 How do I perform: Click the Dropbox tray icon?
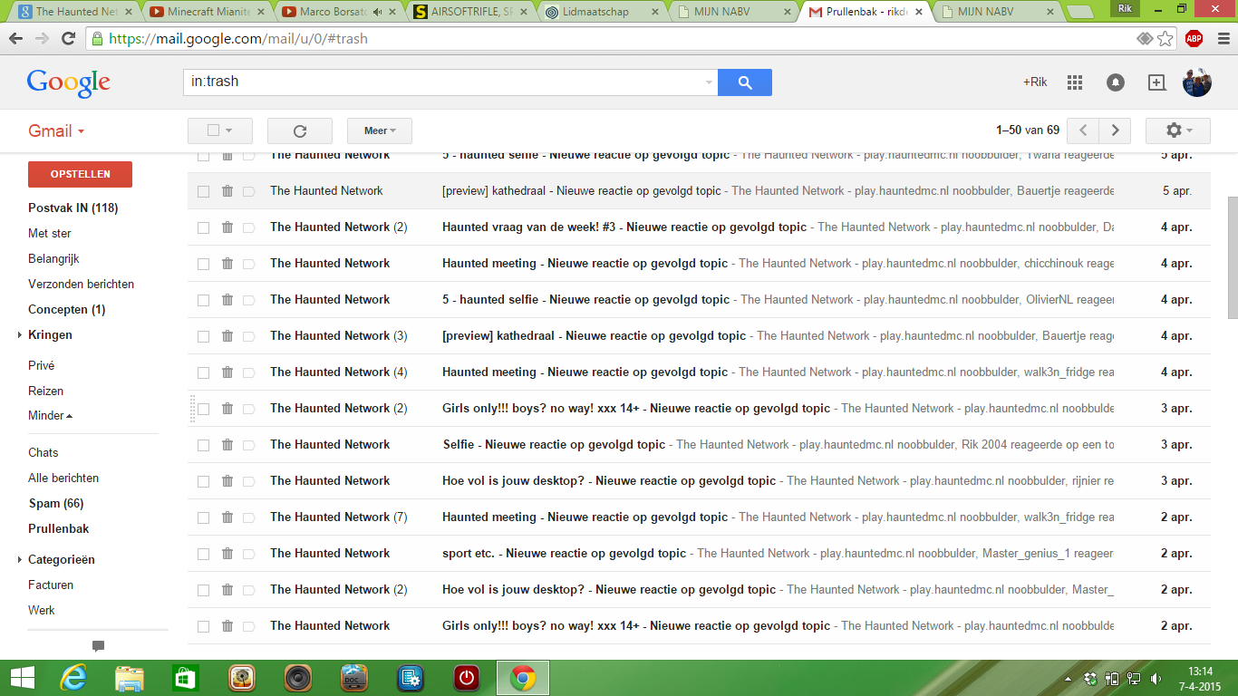pyautogui.click(x=1091, y=679)
